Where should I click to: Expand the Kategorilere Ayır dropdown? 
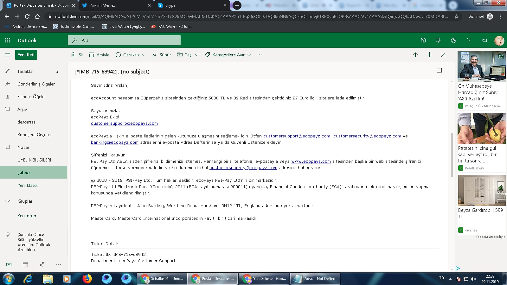point(249,55)
